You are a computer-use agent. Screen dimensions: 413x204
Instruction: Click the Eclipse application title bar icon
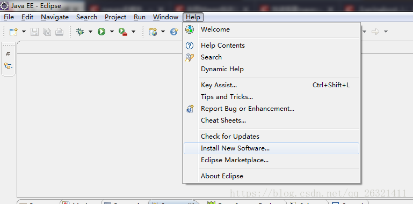5,5
